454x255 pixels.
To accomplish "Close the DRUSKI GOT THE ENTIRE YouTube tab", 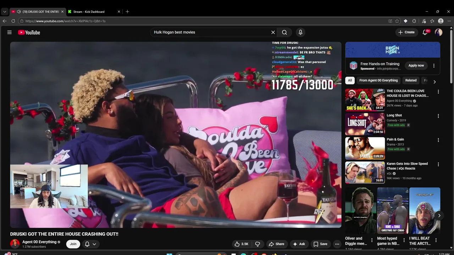I will coord(62,12).
